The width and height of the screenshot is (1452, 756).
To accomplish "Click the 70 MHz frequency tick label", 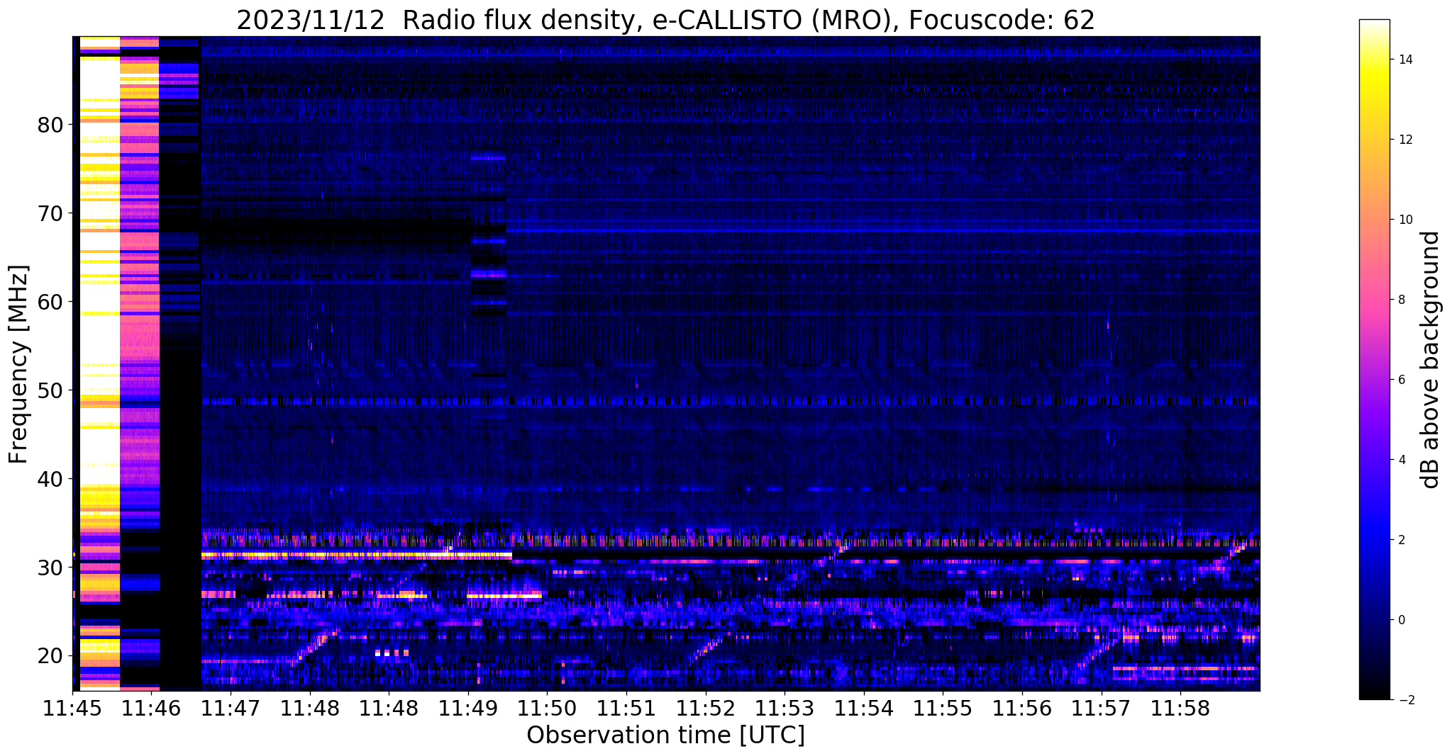I will 51,214.
